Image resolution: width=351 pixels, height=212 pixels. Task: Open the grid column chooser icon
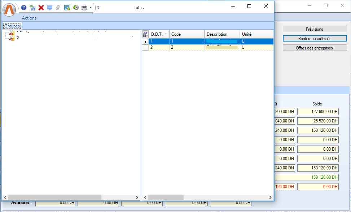pos(145,34)
